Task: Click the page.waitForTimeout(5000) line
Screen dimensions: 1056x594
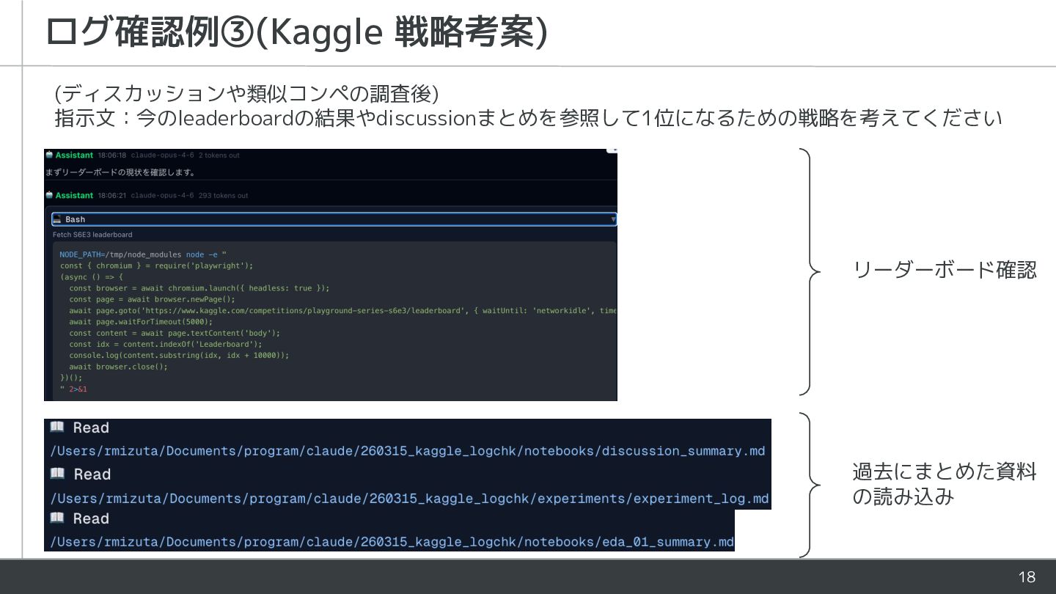Action: coord(141,322)
